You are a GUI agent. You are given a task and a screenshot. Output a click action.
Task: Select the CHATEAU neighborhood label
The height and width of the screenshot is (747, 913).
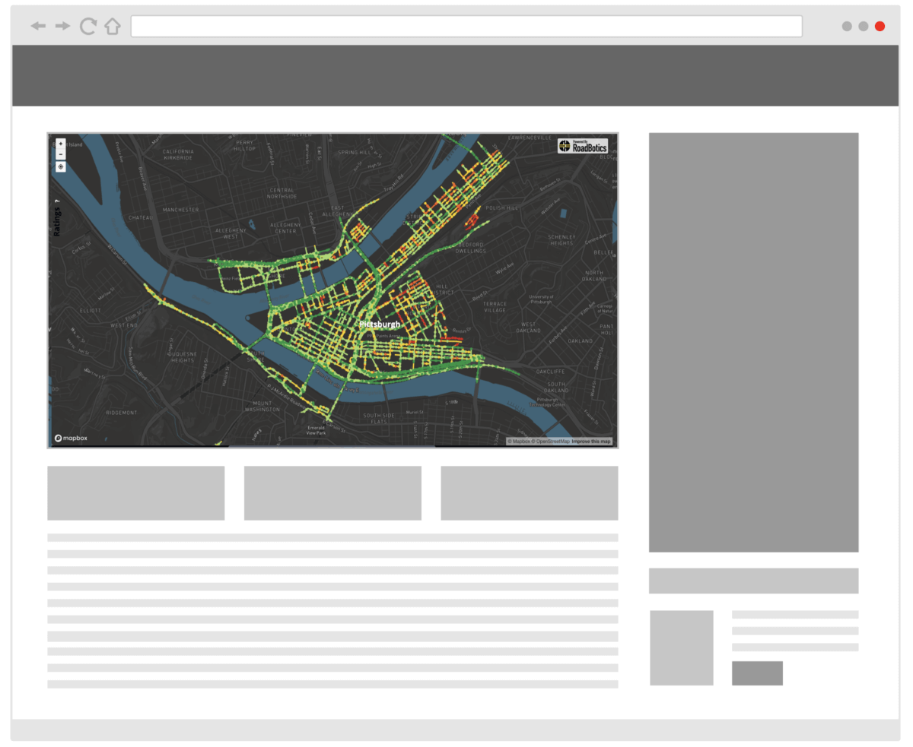tap(141, 217)
